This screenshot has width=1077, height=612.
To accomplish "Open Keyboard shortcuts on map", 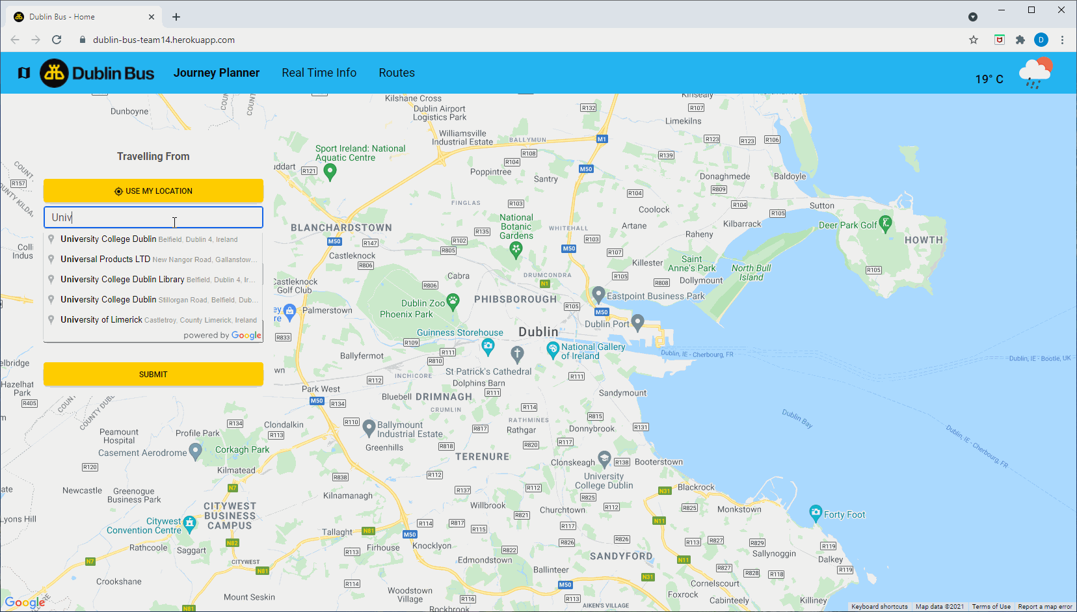I will 879,606.
